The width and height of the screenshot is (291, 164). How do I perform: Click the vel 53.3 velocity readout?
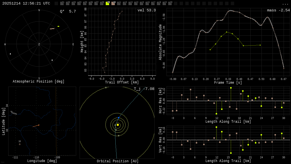pos(146,10)
